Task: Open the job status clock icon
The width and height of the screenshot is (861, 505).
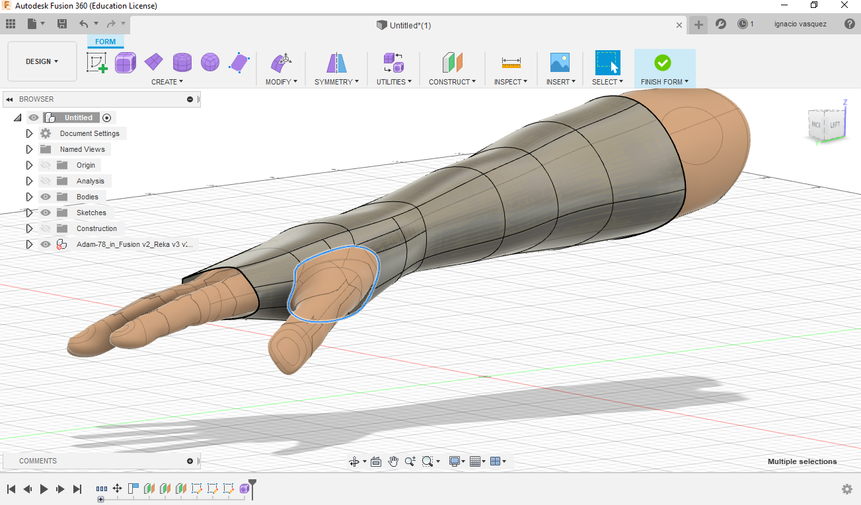Action: click(743, 24)
